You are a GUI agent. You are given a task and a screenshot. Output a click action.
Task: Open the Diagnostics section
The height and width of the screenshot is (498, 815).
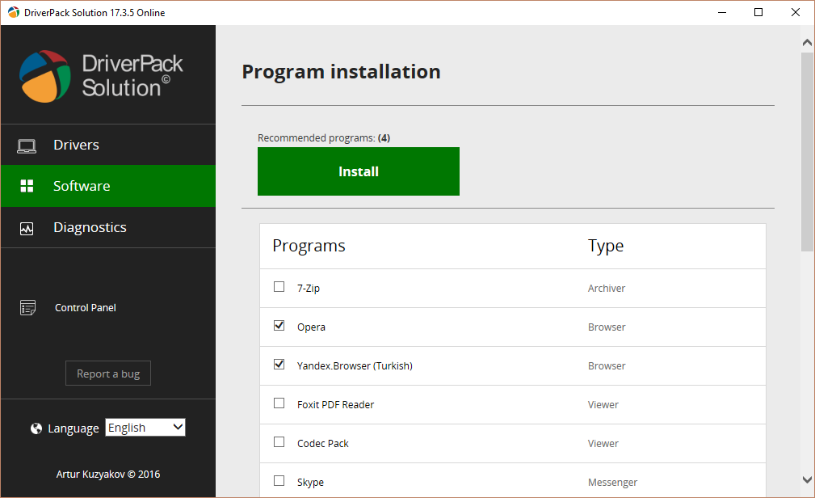(90, 228)
